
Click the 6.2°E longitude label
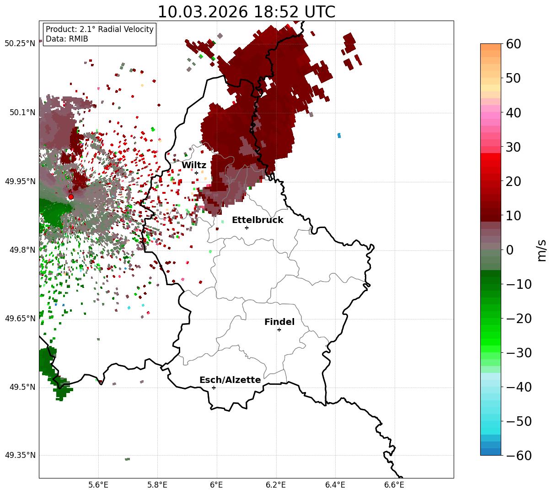276,484
